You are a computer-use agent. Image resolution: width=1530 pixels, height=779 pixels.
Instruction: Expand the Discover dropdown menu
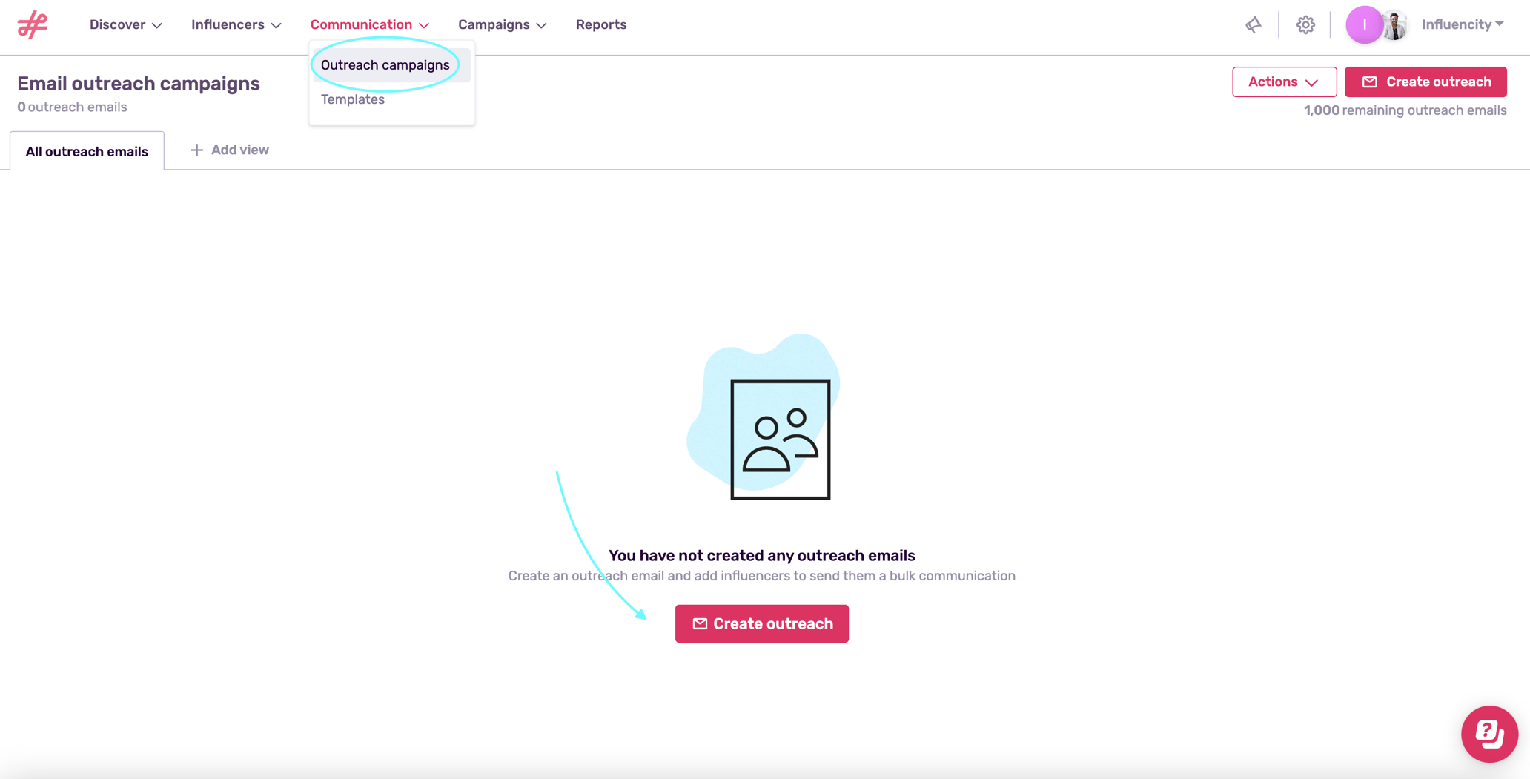click(x=125, y=24)
